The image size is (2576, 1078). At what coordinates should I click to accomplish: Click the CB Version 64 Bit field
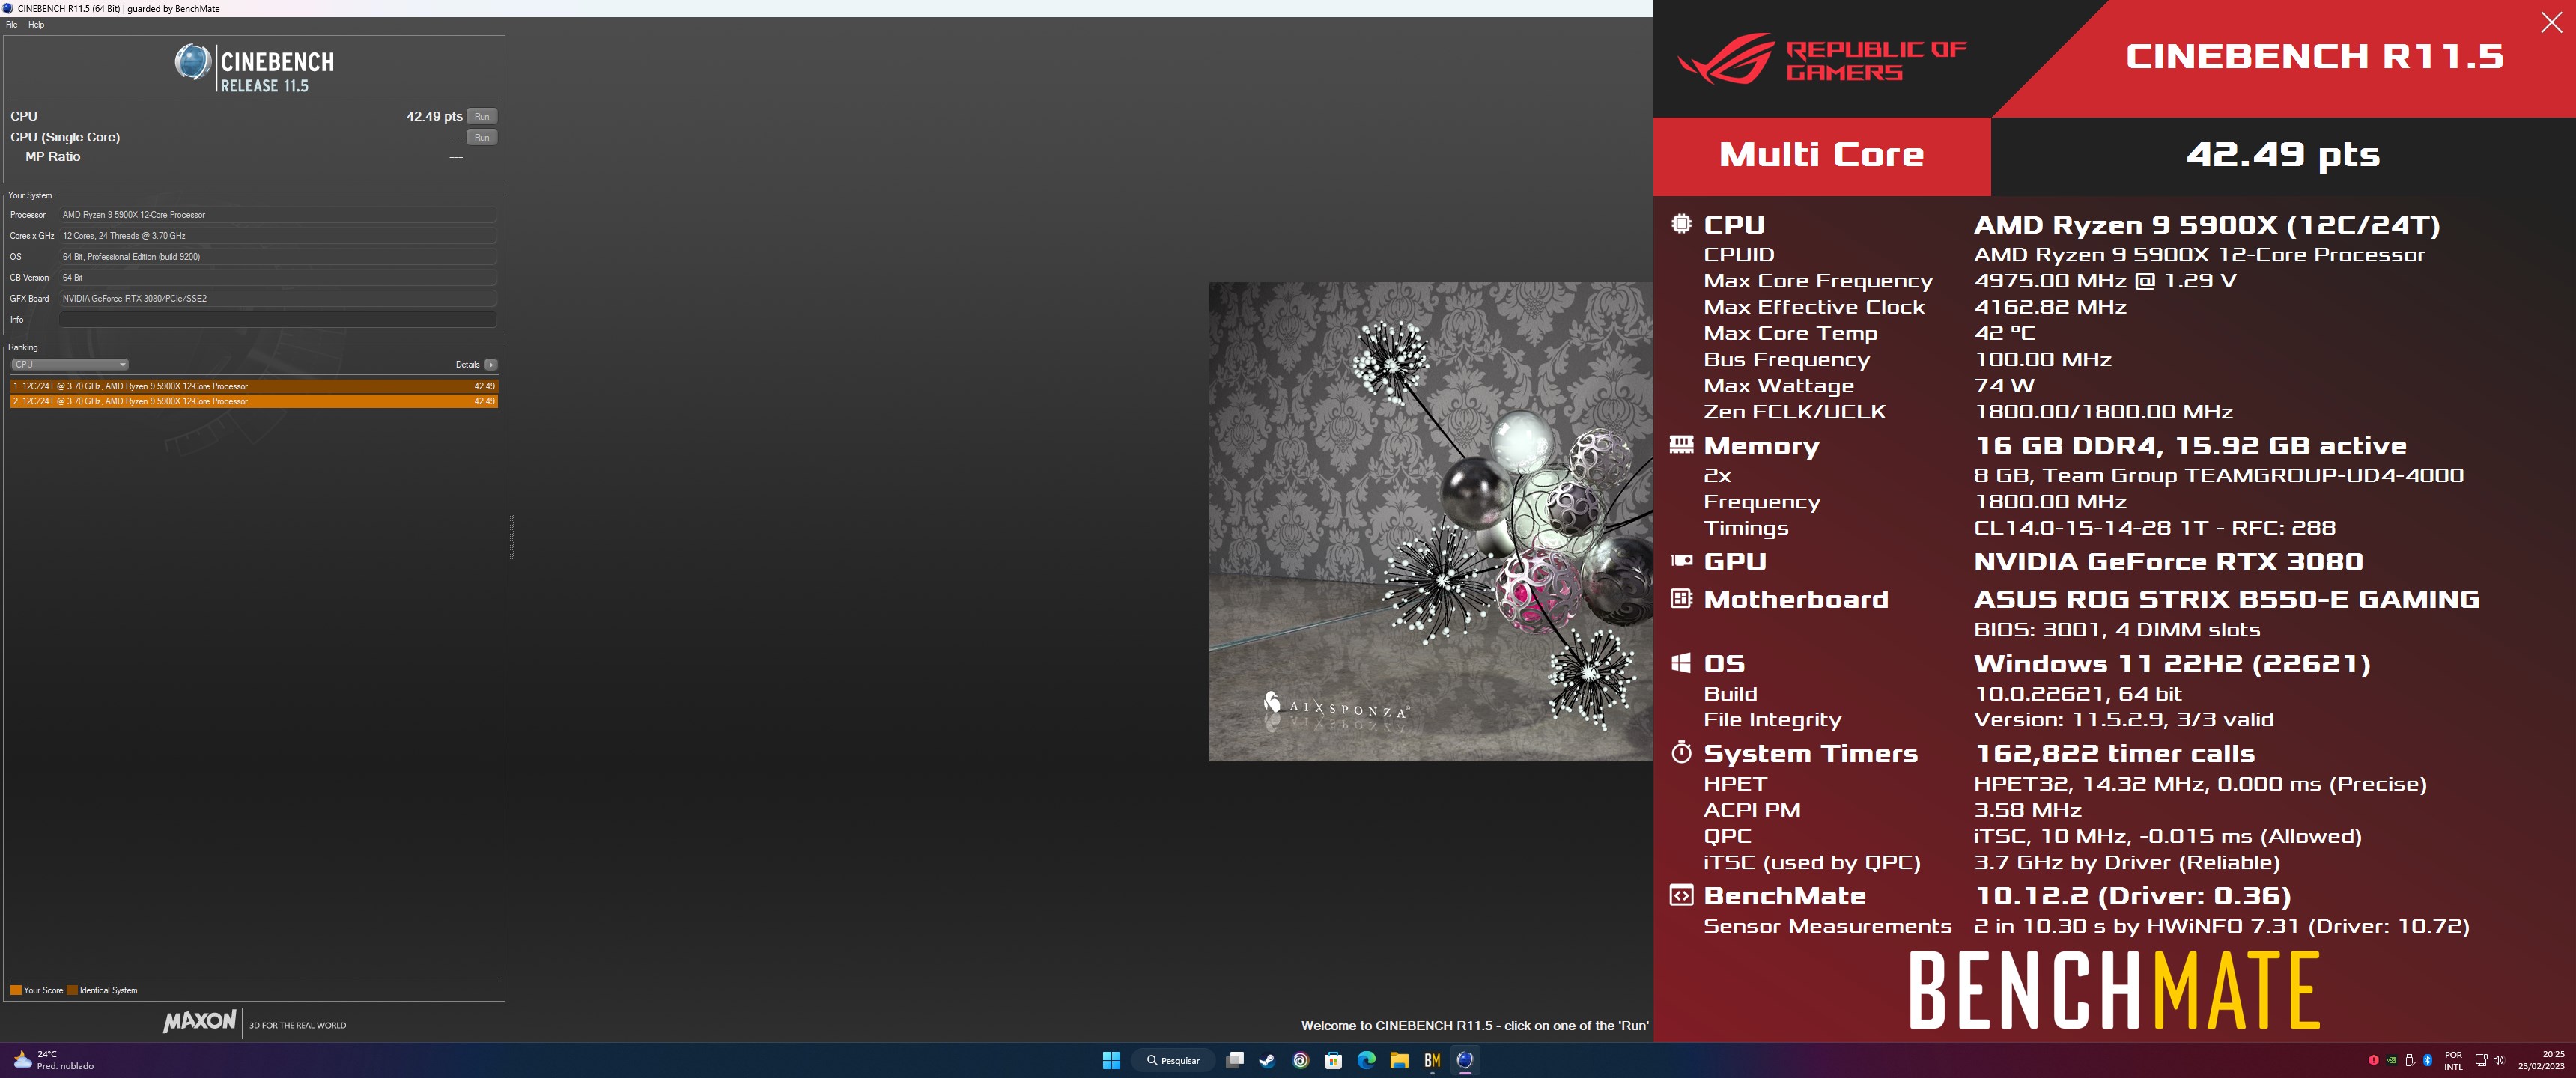278,278
